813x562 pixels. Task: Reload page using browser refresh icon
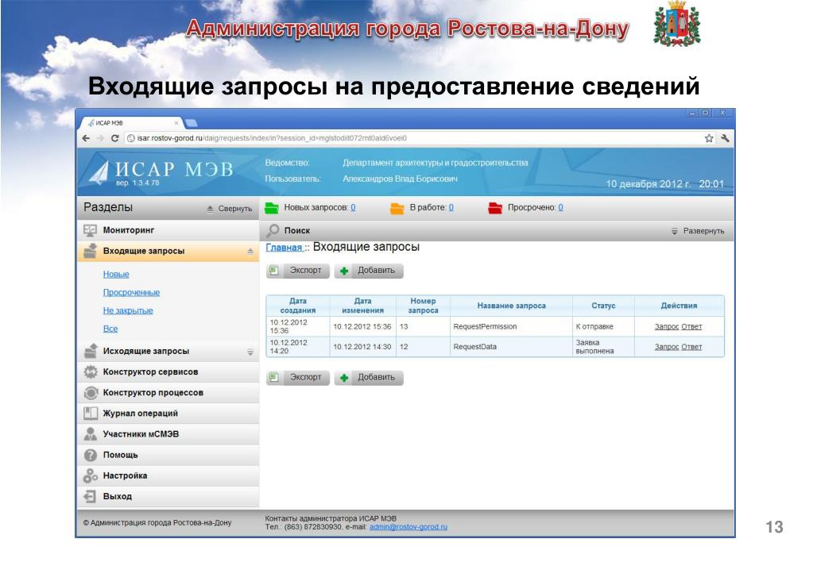(x=115, y=137)
